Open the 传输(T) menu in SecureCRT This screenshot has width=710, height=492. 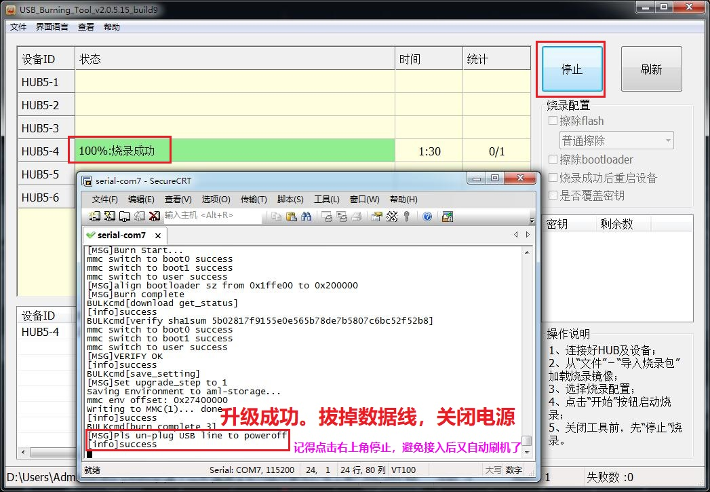254,200
